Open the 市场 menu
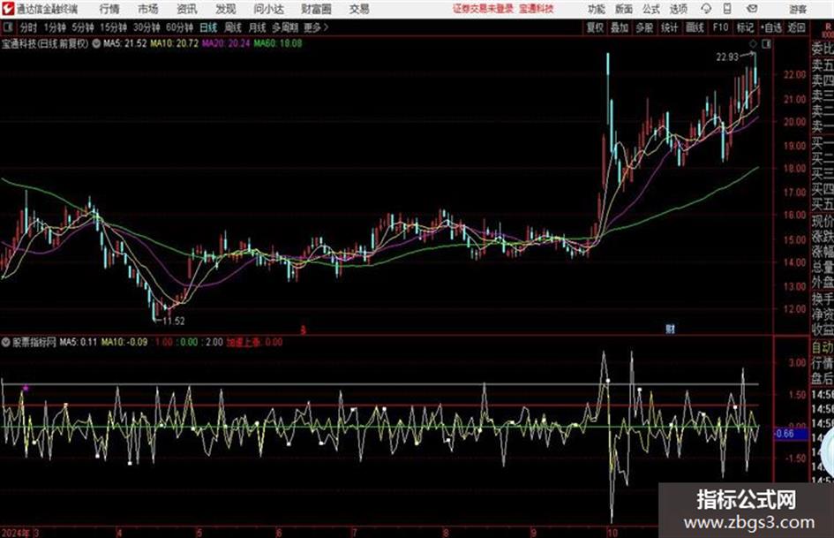Screen dimensions: 834x538 click(x=148, y=9)
